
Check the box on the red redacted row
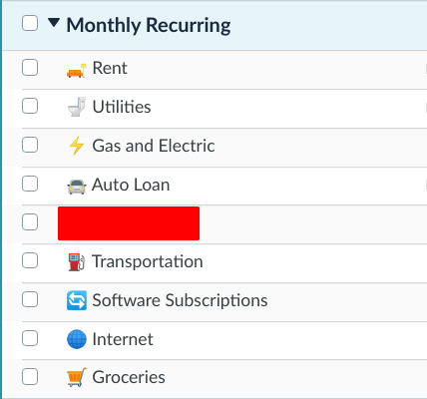30,221
